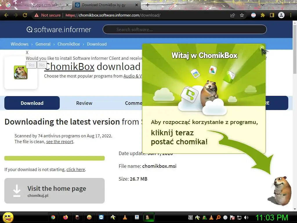Click the 11:03 PM clock
The image size is (297, 223).
click(x=272, y=217)
